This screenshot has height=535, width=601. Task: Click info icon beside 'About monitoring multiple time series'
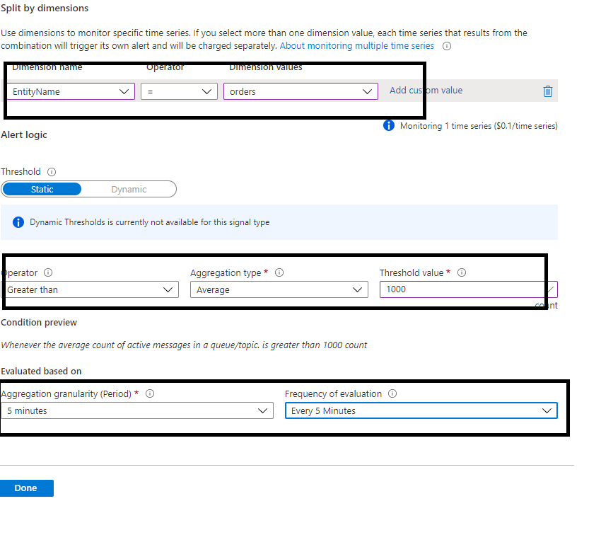446,46
